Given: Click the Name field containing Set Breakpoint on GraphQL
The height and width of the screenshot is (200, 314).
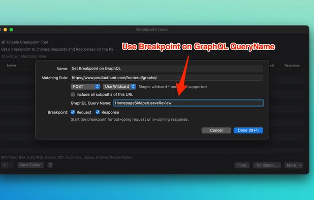Looking at the screenshot, I should pyautogui.click(x=167, y=69).
